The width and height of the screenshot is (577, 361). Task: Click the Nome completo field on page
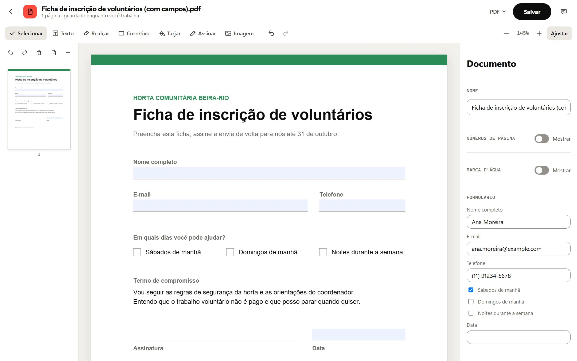269,173
